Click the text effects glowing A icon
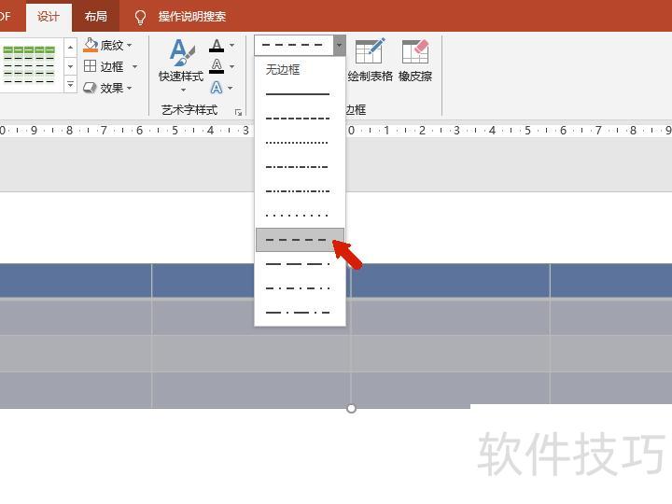The image size is (672, 504). tap(217, 88)
